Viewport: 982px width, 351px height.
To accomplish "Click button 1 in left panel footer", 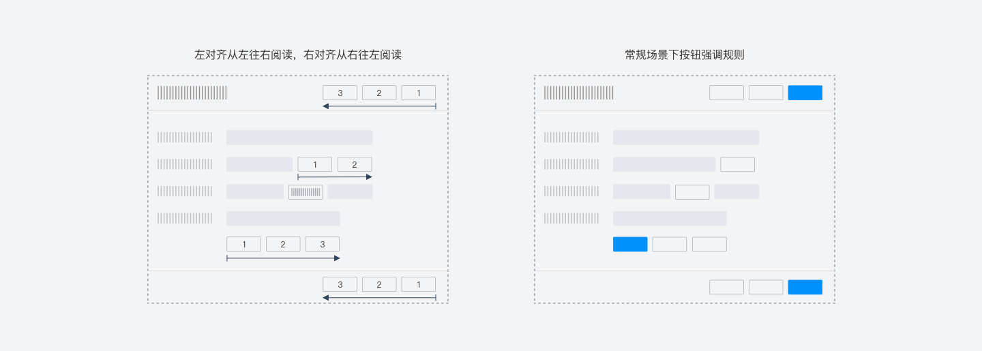I will pos(418,284).
